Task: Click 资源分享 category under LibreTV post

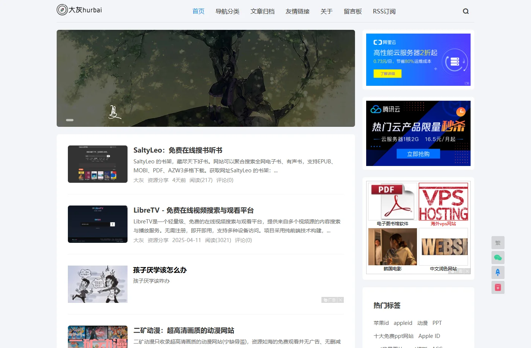Action: coord(158,240)
